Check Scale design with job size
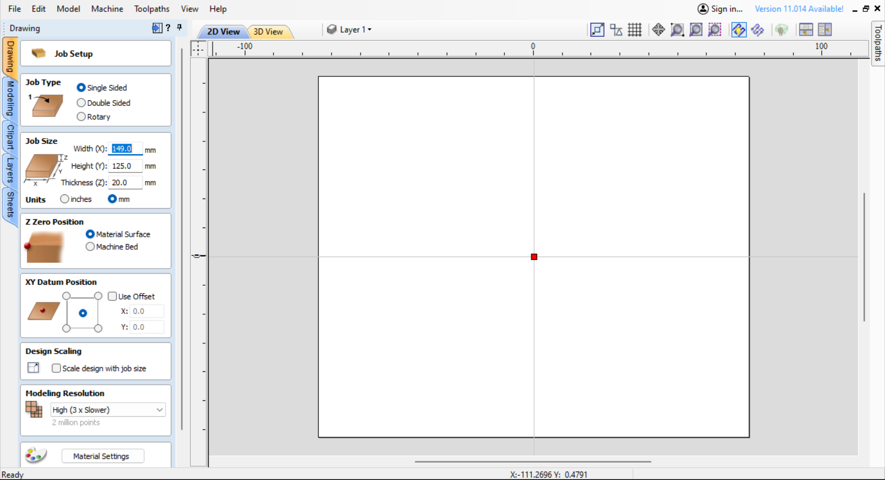The image size is (885, 480). 56,368
